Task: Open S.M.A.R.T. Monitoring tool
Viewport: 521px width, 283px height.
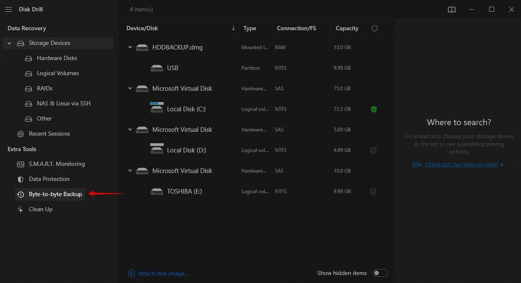Action: 57,164
